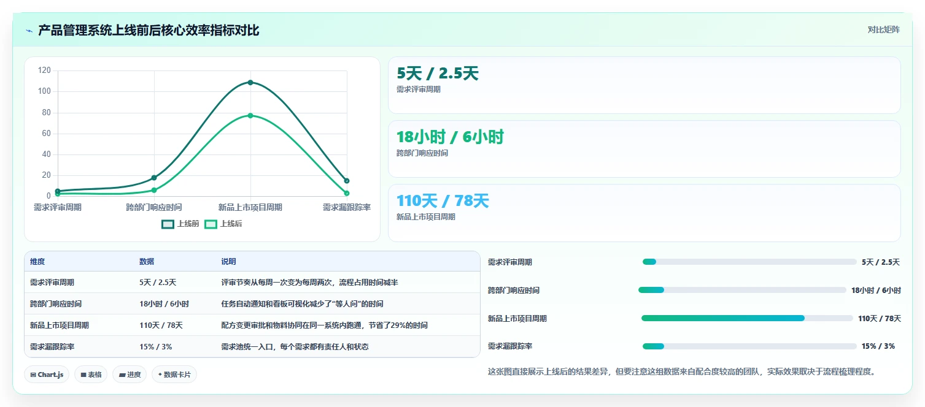The height and width of the screenshot is (407, 925).
Task: Click the icon inside the 数据卡片 tag
Action: 160,375
